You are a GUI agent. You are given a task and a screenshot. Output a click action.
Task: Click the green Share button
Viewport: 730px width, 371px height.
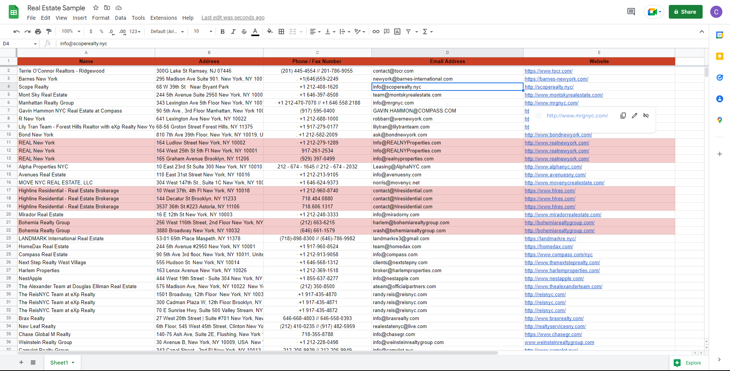point(686,12)
